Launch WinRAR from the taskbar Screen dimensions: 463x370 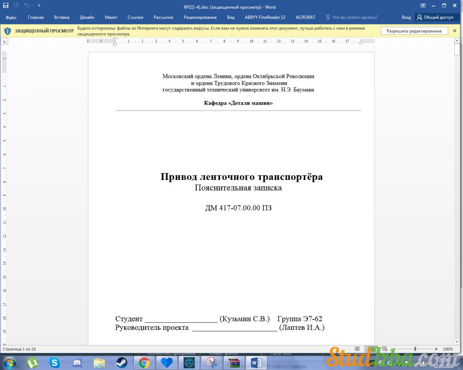coord(233,363)
